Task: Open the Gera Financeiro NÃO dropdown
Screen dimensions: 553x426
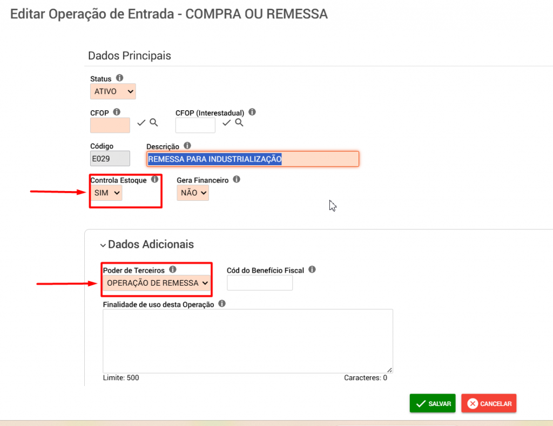Action: [x=193, y=193]
